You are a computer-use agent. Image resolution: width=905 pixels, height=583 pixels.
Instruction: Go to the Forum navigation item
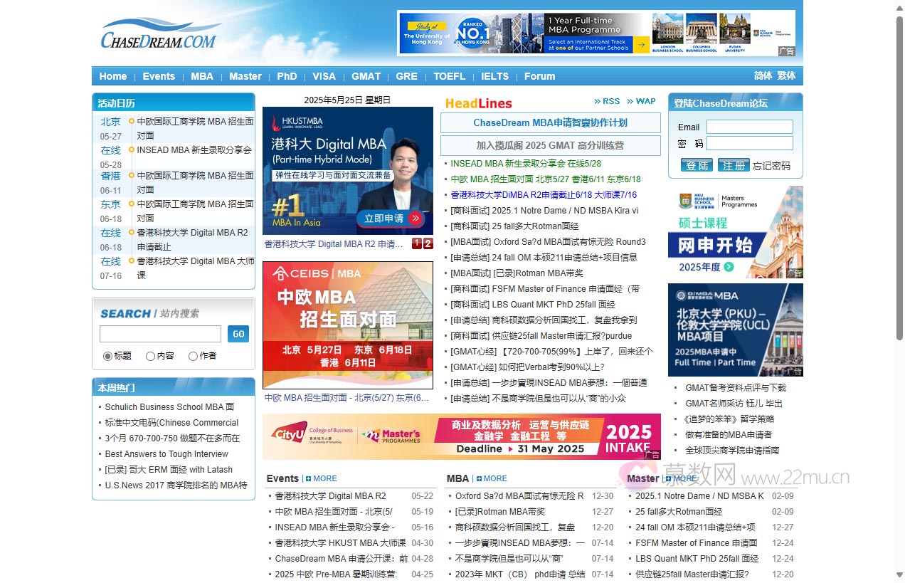click(x=539, y=76)
